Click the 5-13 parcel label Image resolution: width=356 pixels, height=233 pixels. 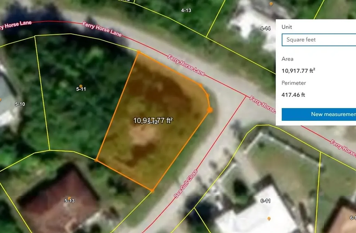(x=70, y=201)
